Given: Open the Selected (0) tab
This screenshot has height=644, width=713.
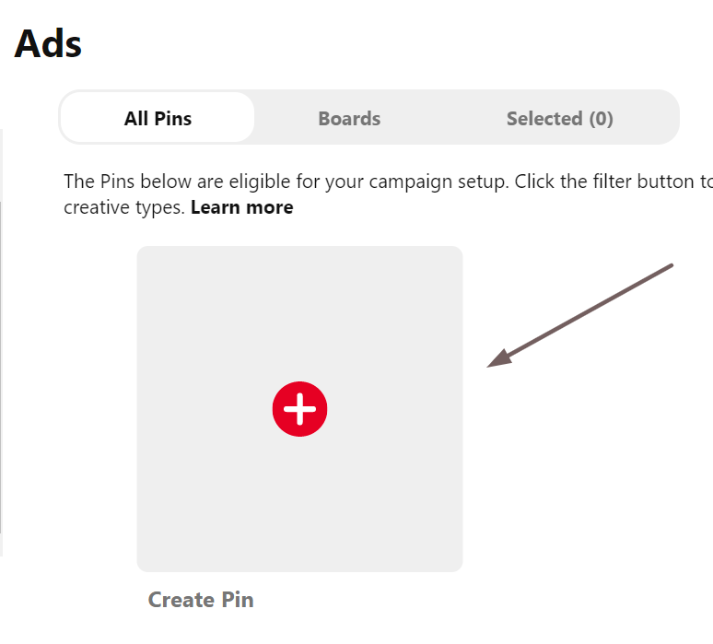Looking at the screenshot, I should (x=560, y=118).
